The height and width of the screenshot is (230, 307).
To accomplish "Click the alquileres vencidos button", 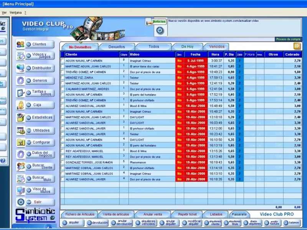I will (x=146, y=223).
